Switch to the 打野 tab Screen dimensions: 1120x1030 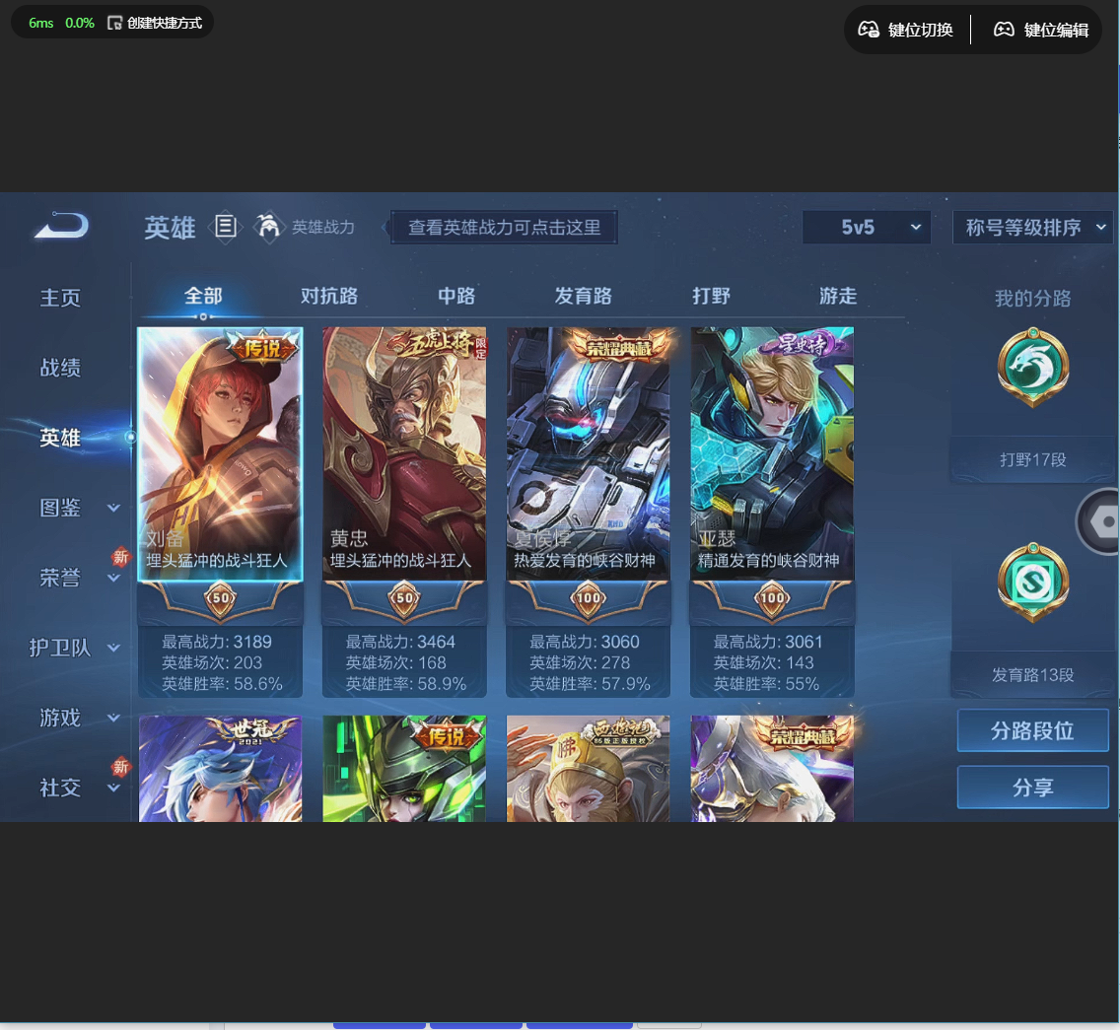(711, 296)
